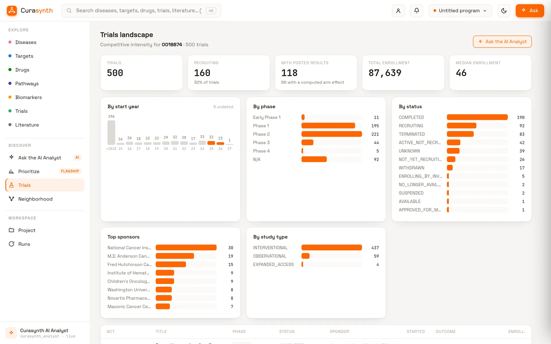
Task: Sort by STATUS column header
Action: [x=287, y=331]
